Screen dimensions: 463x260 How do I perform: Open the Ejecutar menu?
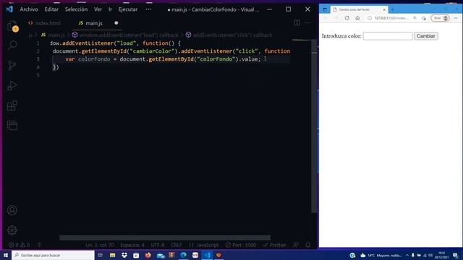click(128, 9)
